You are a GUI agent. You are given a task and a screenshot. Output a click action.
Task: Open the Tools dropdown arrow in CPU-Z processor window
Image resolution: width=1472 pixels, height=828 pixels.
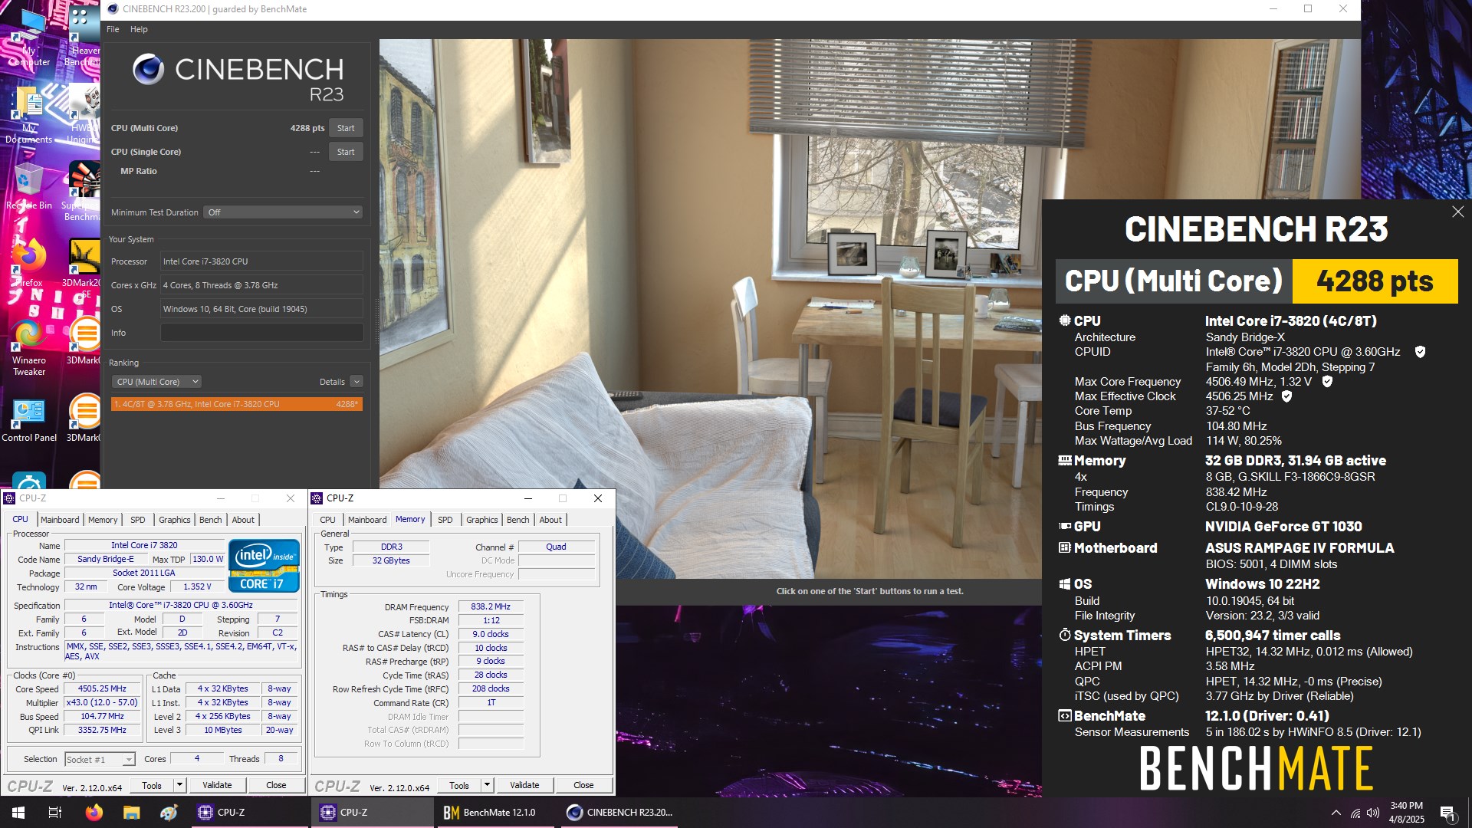tap(179, 785)
